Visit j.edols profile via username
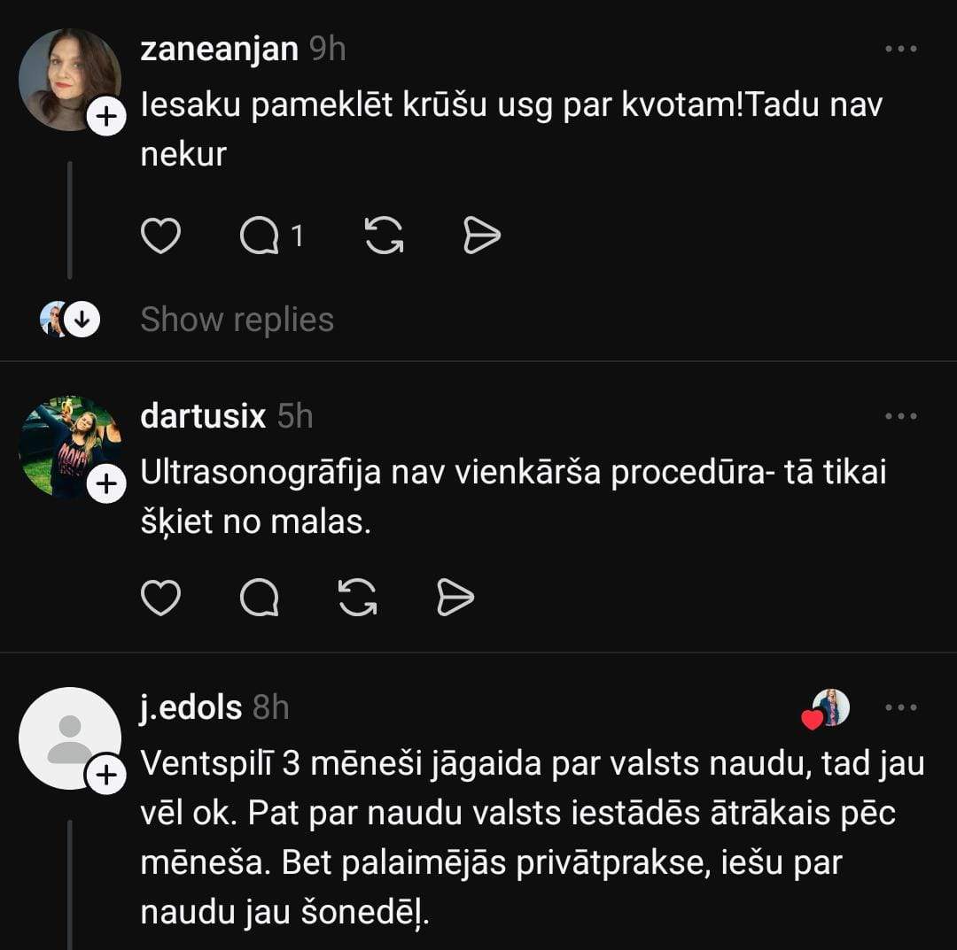Viewport: 957px width, 950px height. click(x=191, y=707)
